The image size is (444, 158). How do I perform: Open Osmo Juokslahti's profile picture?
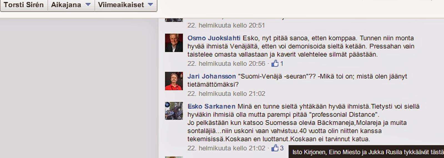[174, 43]
